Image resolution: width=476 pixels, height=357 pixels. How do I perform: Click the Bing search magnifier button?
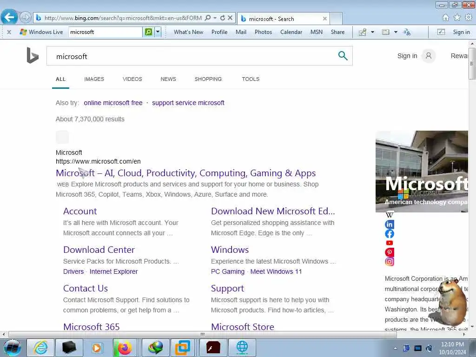343,56
